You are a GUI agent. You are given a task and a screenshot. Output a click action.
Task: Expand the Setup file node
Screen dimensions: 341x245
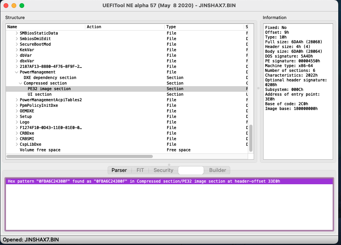(17, 116)
